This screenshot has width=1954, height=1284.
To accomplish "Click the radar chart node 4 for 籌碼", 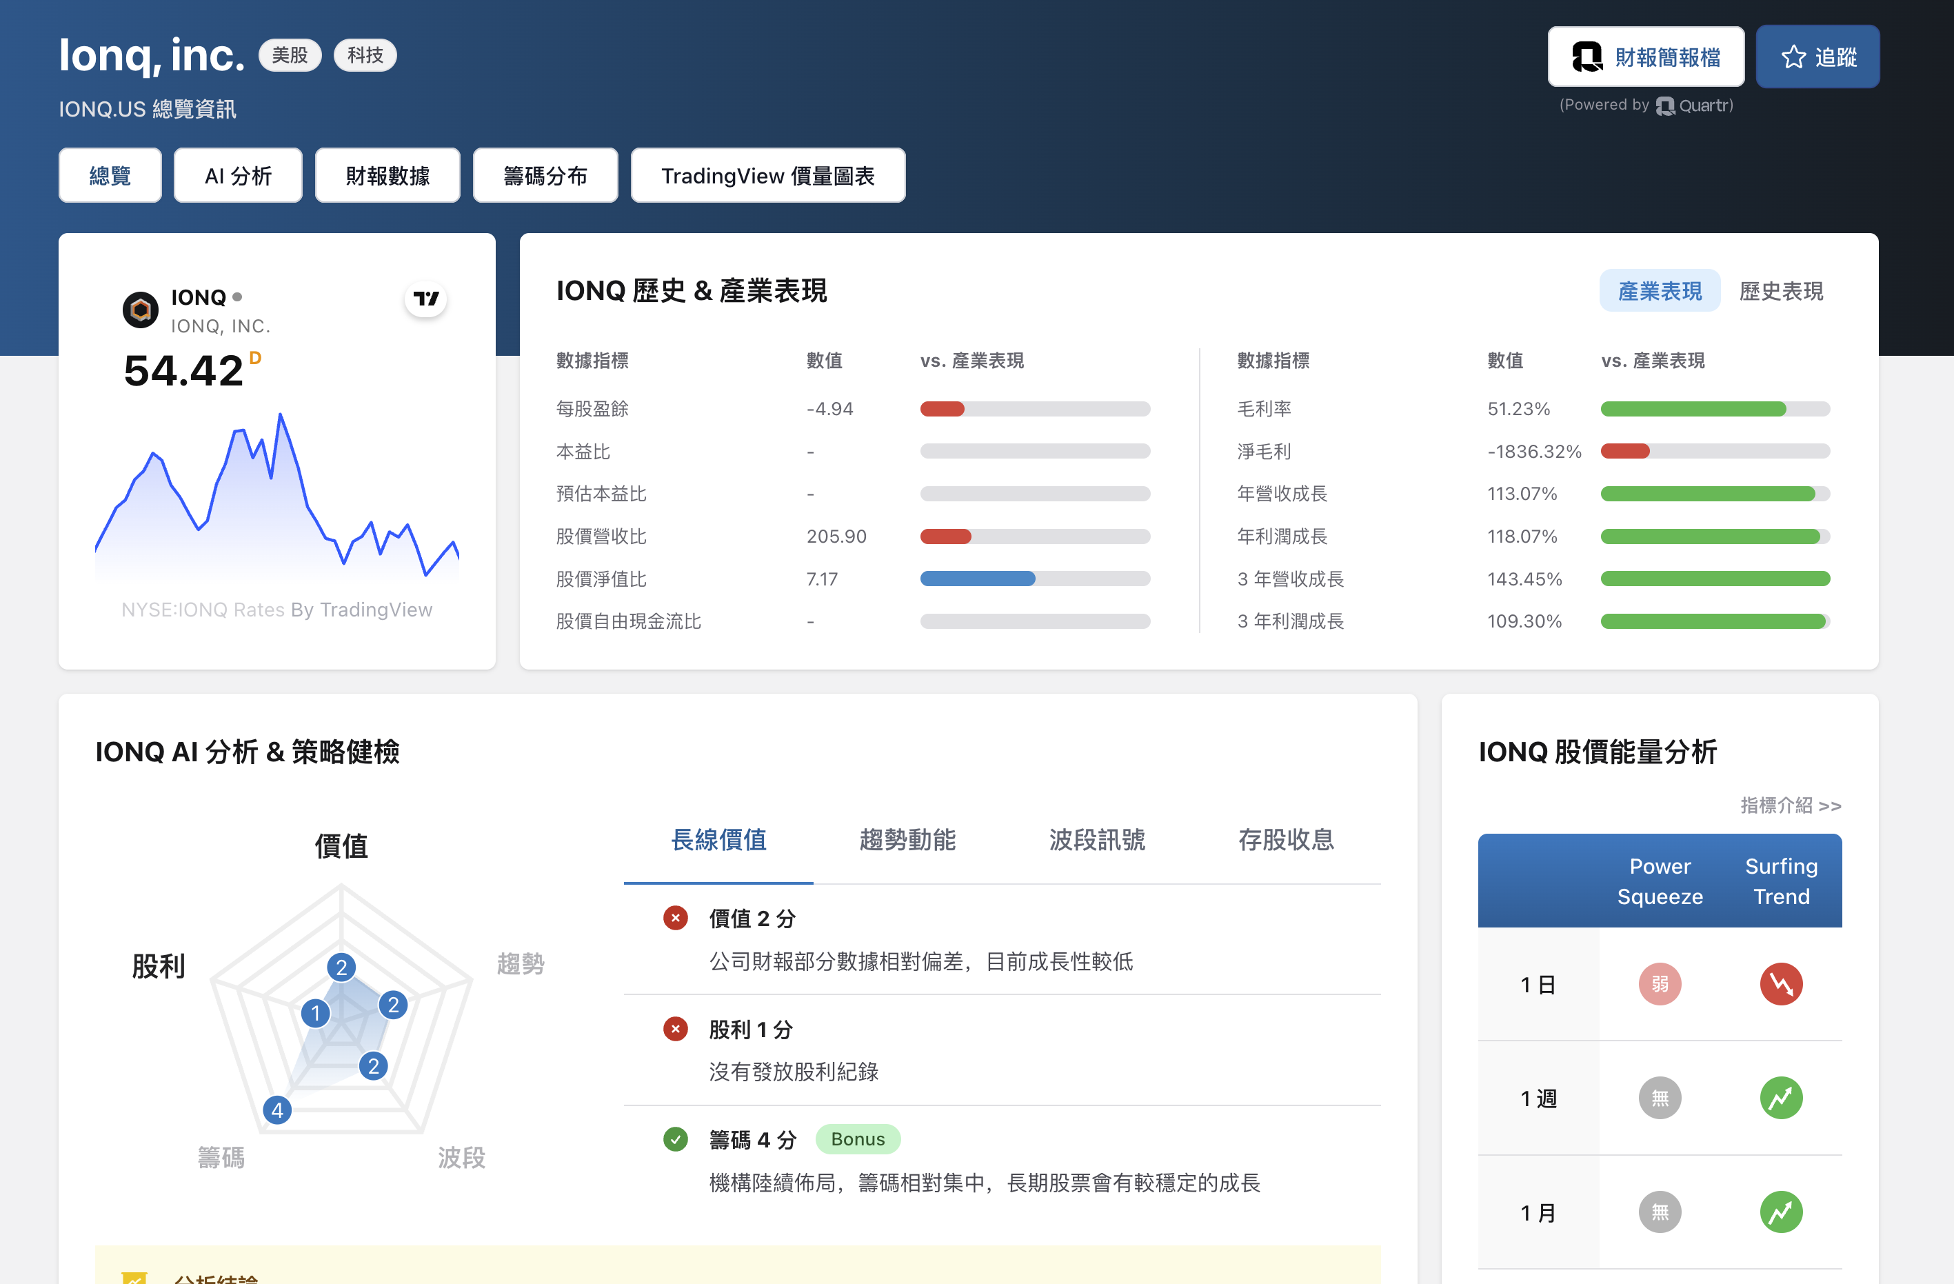I will pyautogui.click(x=277, y=1110).
